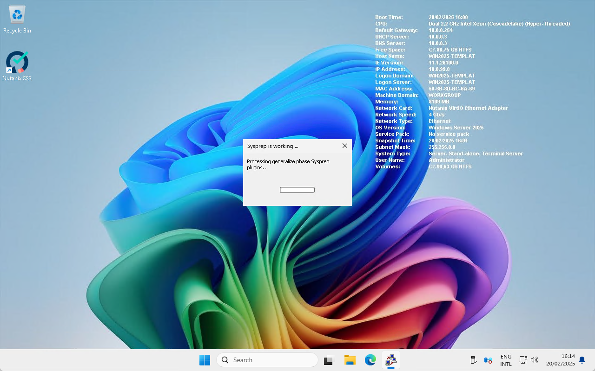Screen dimensions: 595x371
Task: Close the Sysprep is working dialog
Action: click(344, 146)
